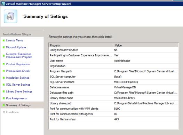Image resolution: width=183 pixels, height=135 pixels.
Task: Open the Customer Experience Improvement Program step
Action: pos(19,55)
